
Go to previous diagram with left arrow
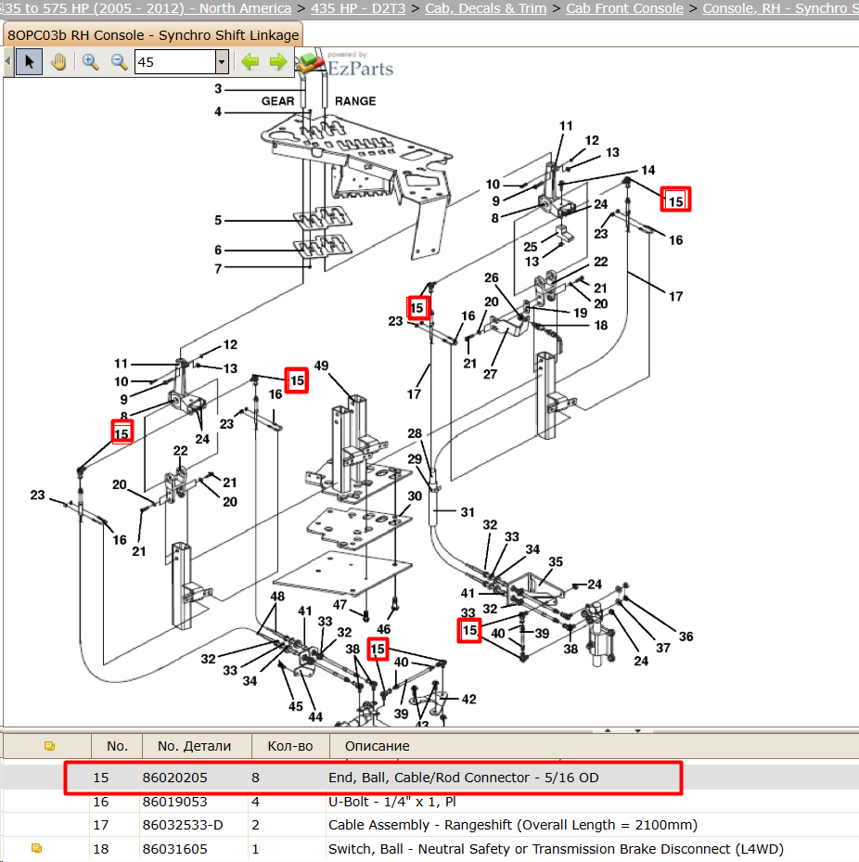point(250,61)
